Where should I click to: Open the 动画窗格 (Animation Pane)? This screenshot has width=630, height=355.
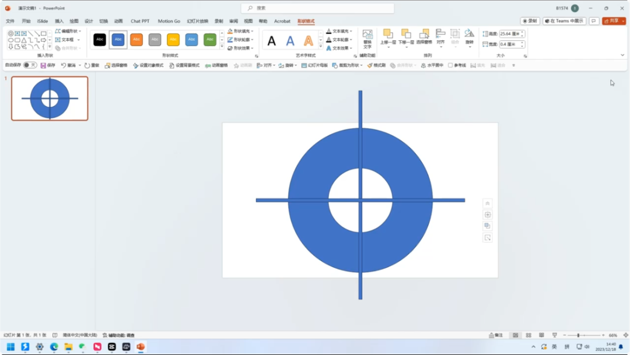point(216,65)
